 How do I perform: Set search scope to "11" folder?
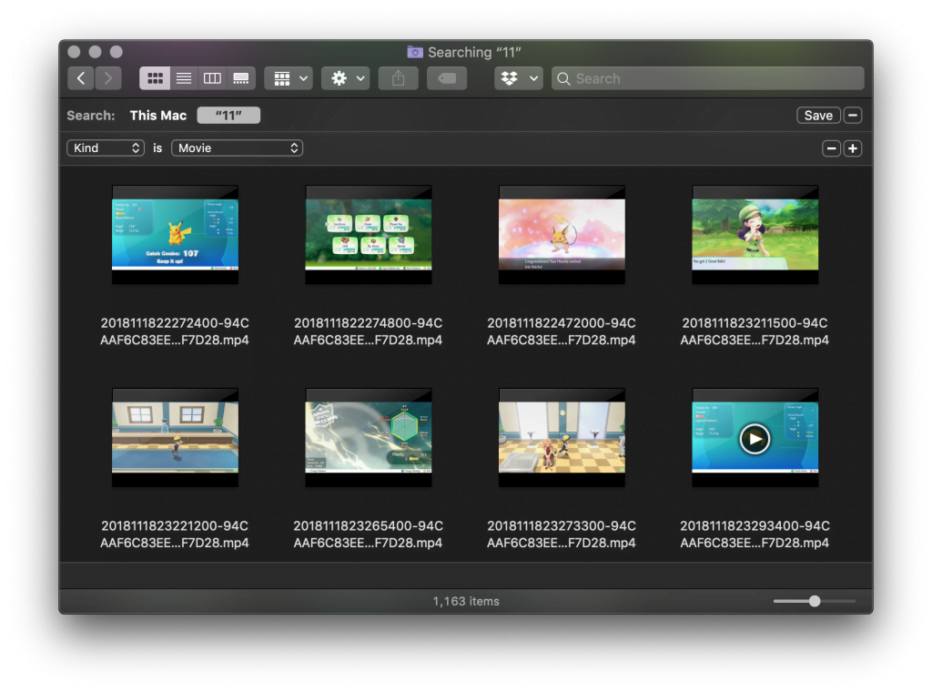pyautogui.click(x=228, y=116)
